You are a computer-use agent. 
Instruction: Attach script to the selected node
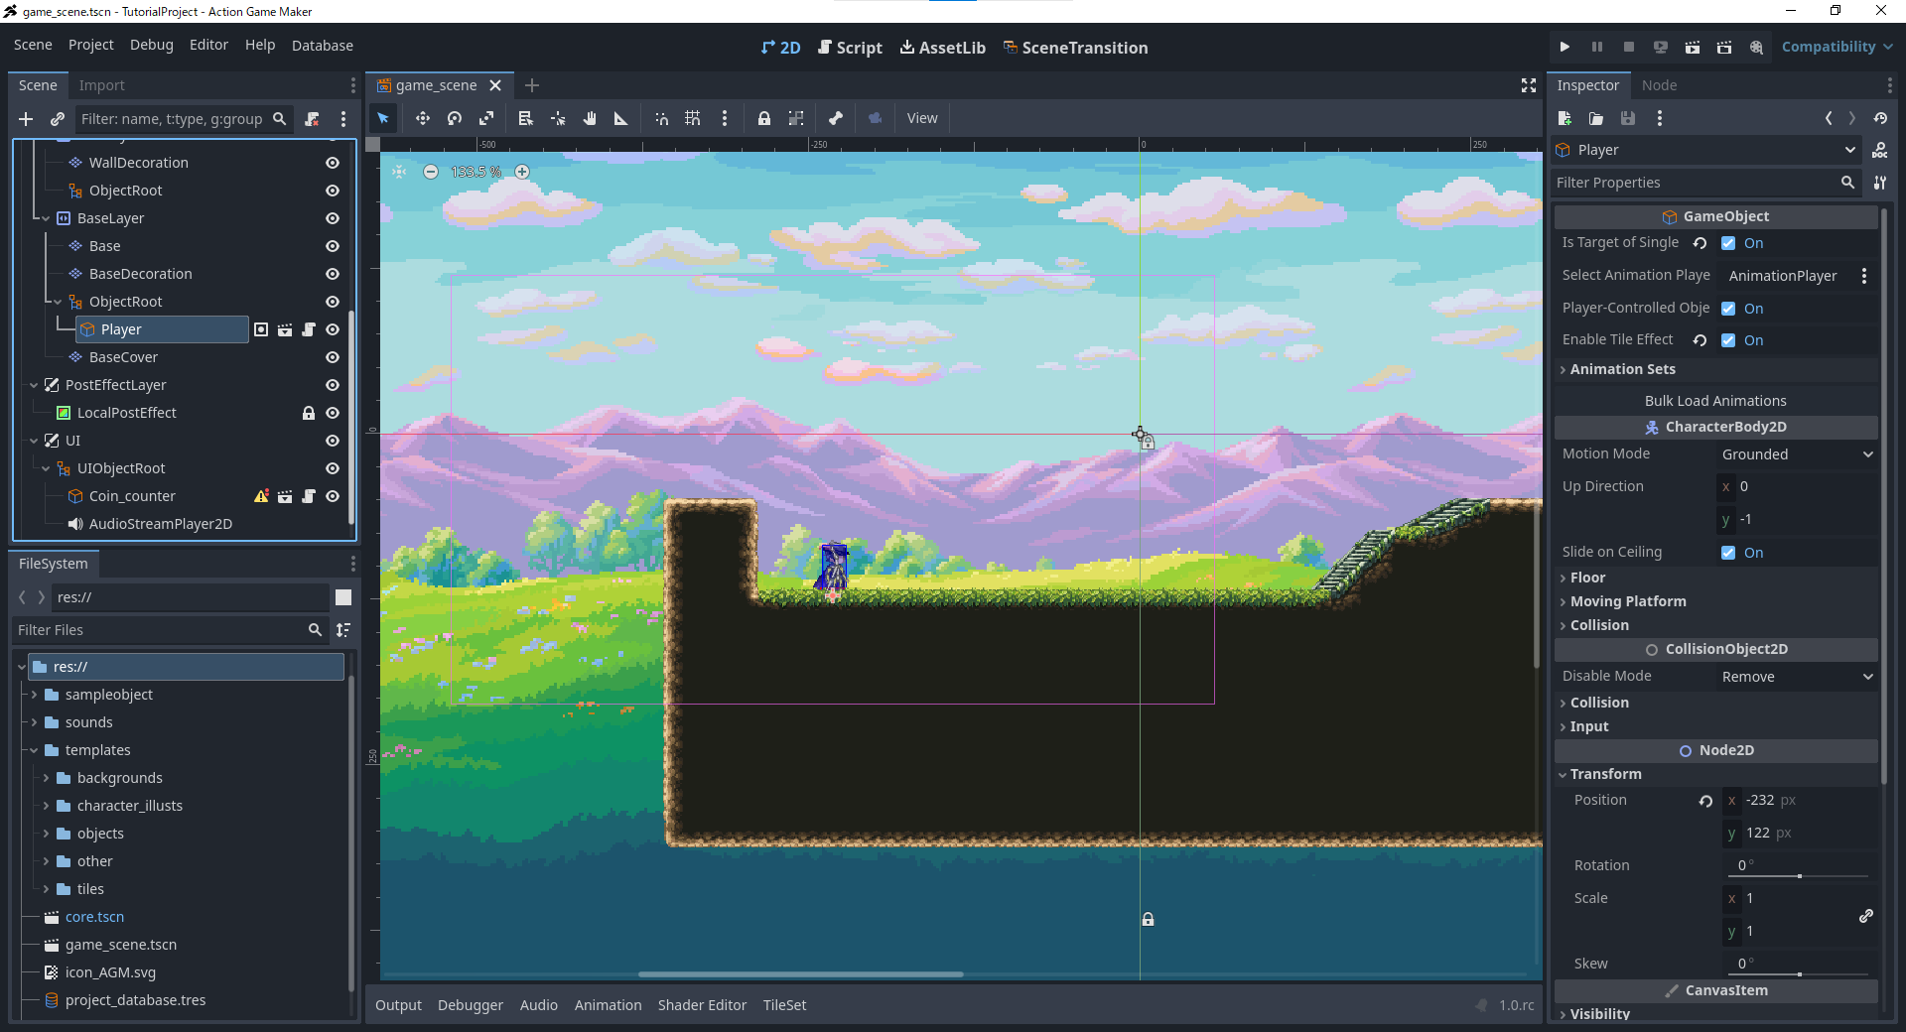click(312, 119)
